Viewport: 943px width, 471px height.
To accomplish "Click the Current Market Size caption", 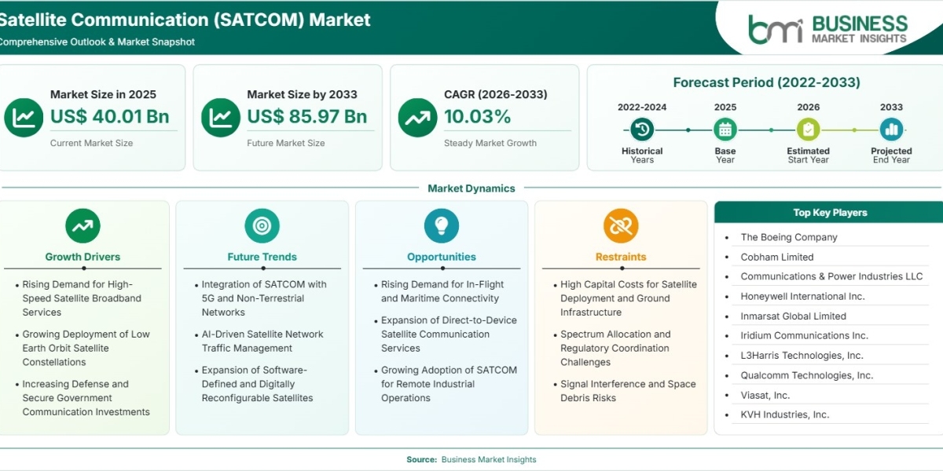I will pyautogui.click(x=91, y=143).
